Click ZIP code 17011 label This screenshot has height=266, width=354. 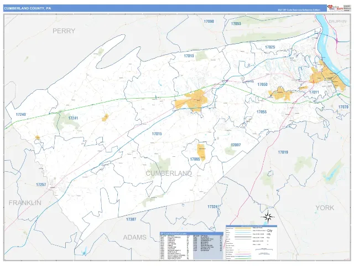click(314, 92)
